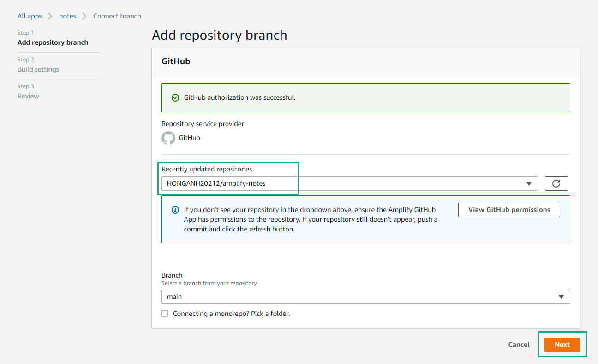Click breadcrumb chevron after notes

tap(84, 16)
